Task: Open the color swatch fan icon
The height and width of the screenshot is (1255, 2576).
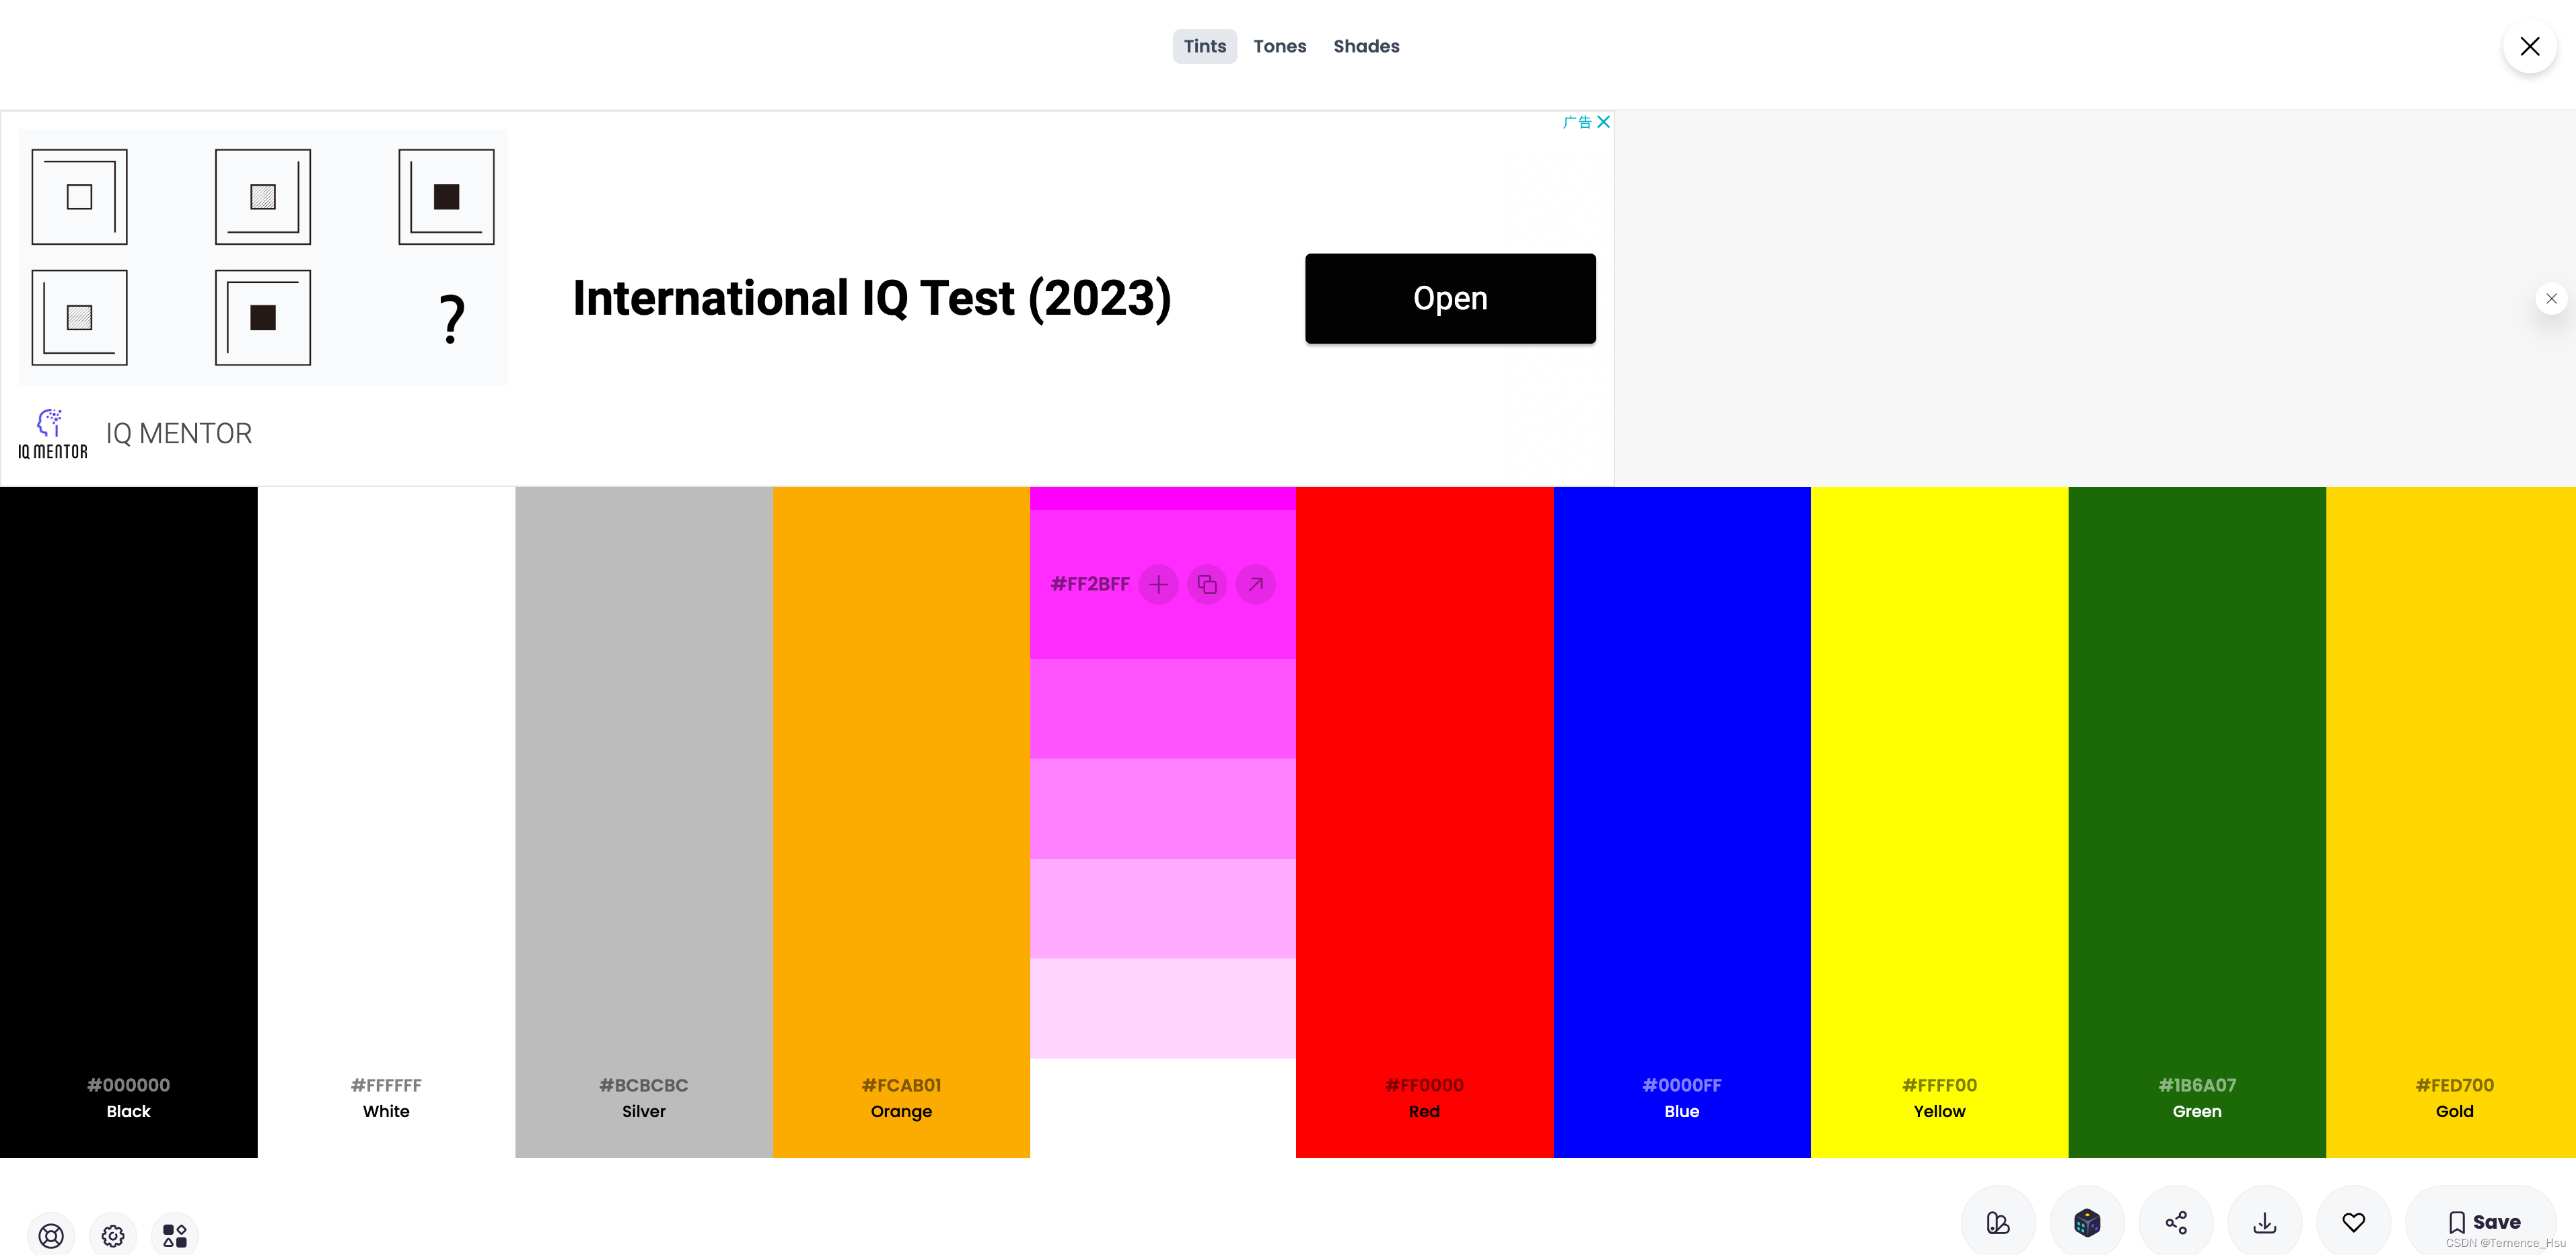Action: pyautogui.click(x=1997, y=1222)
